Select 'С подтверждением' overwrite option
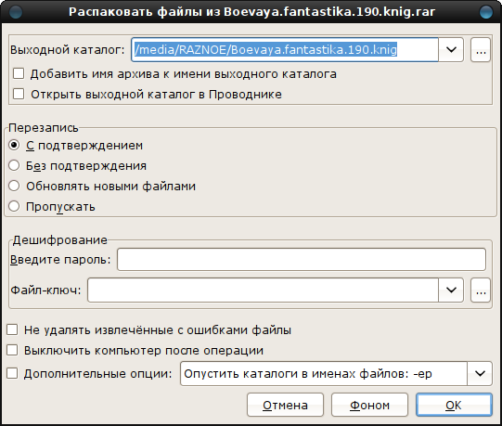Screen dimensions: 502x426 [x=14, y=146]
